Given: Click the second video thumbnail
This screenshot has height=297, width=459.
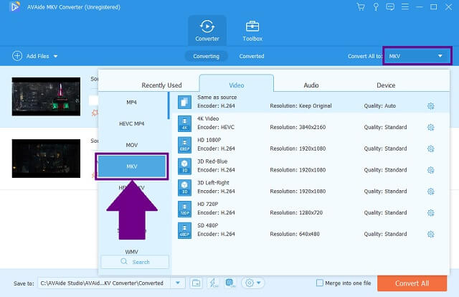Looking at the screenshot, I should pyautogui.click(x=46, y=159).
